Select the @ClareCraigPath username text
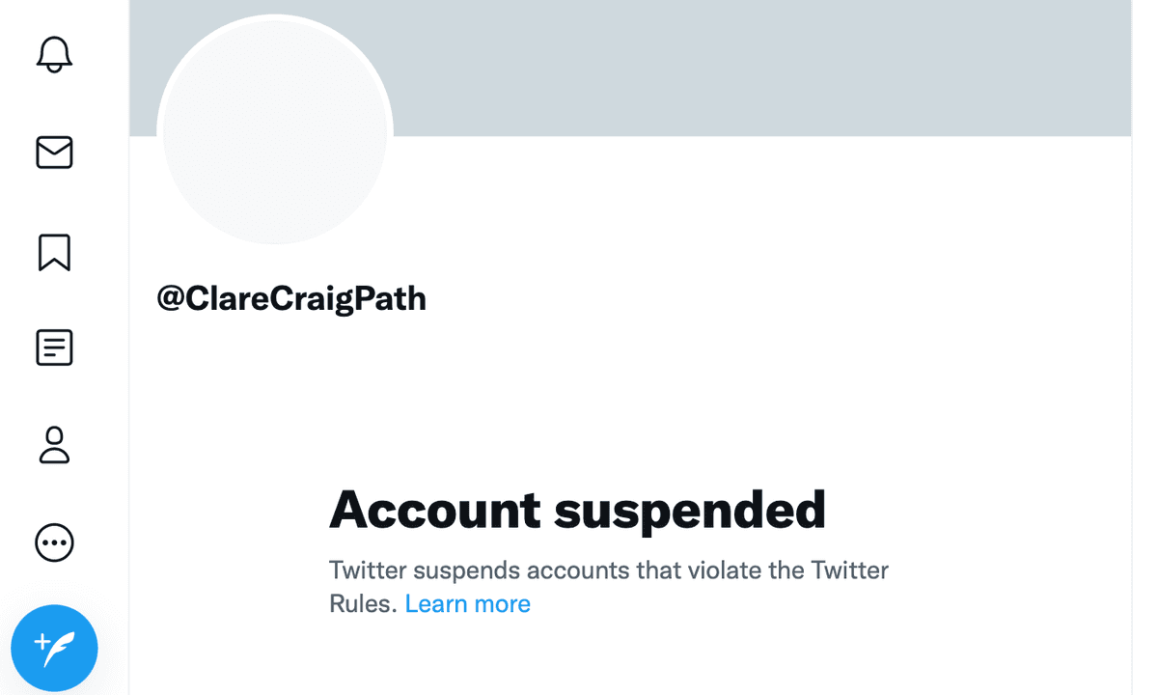 point(291,298)
